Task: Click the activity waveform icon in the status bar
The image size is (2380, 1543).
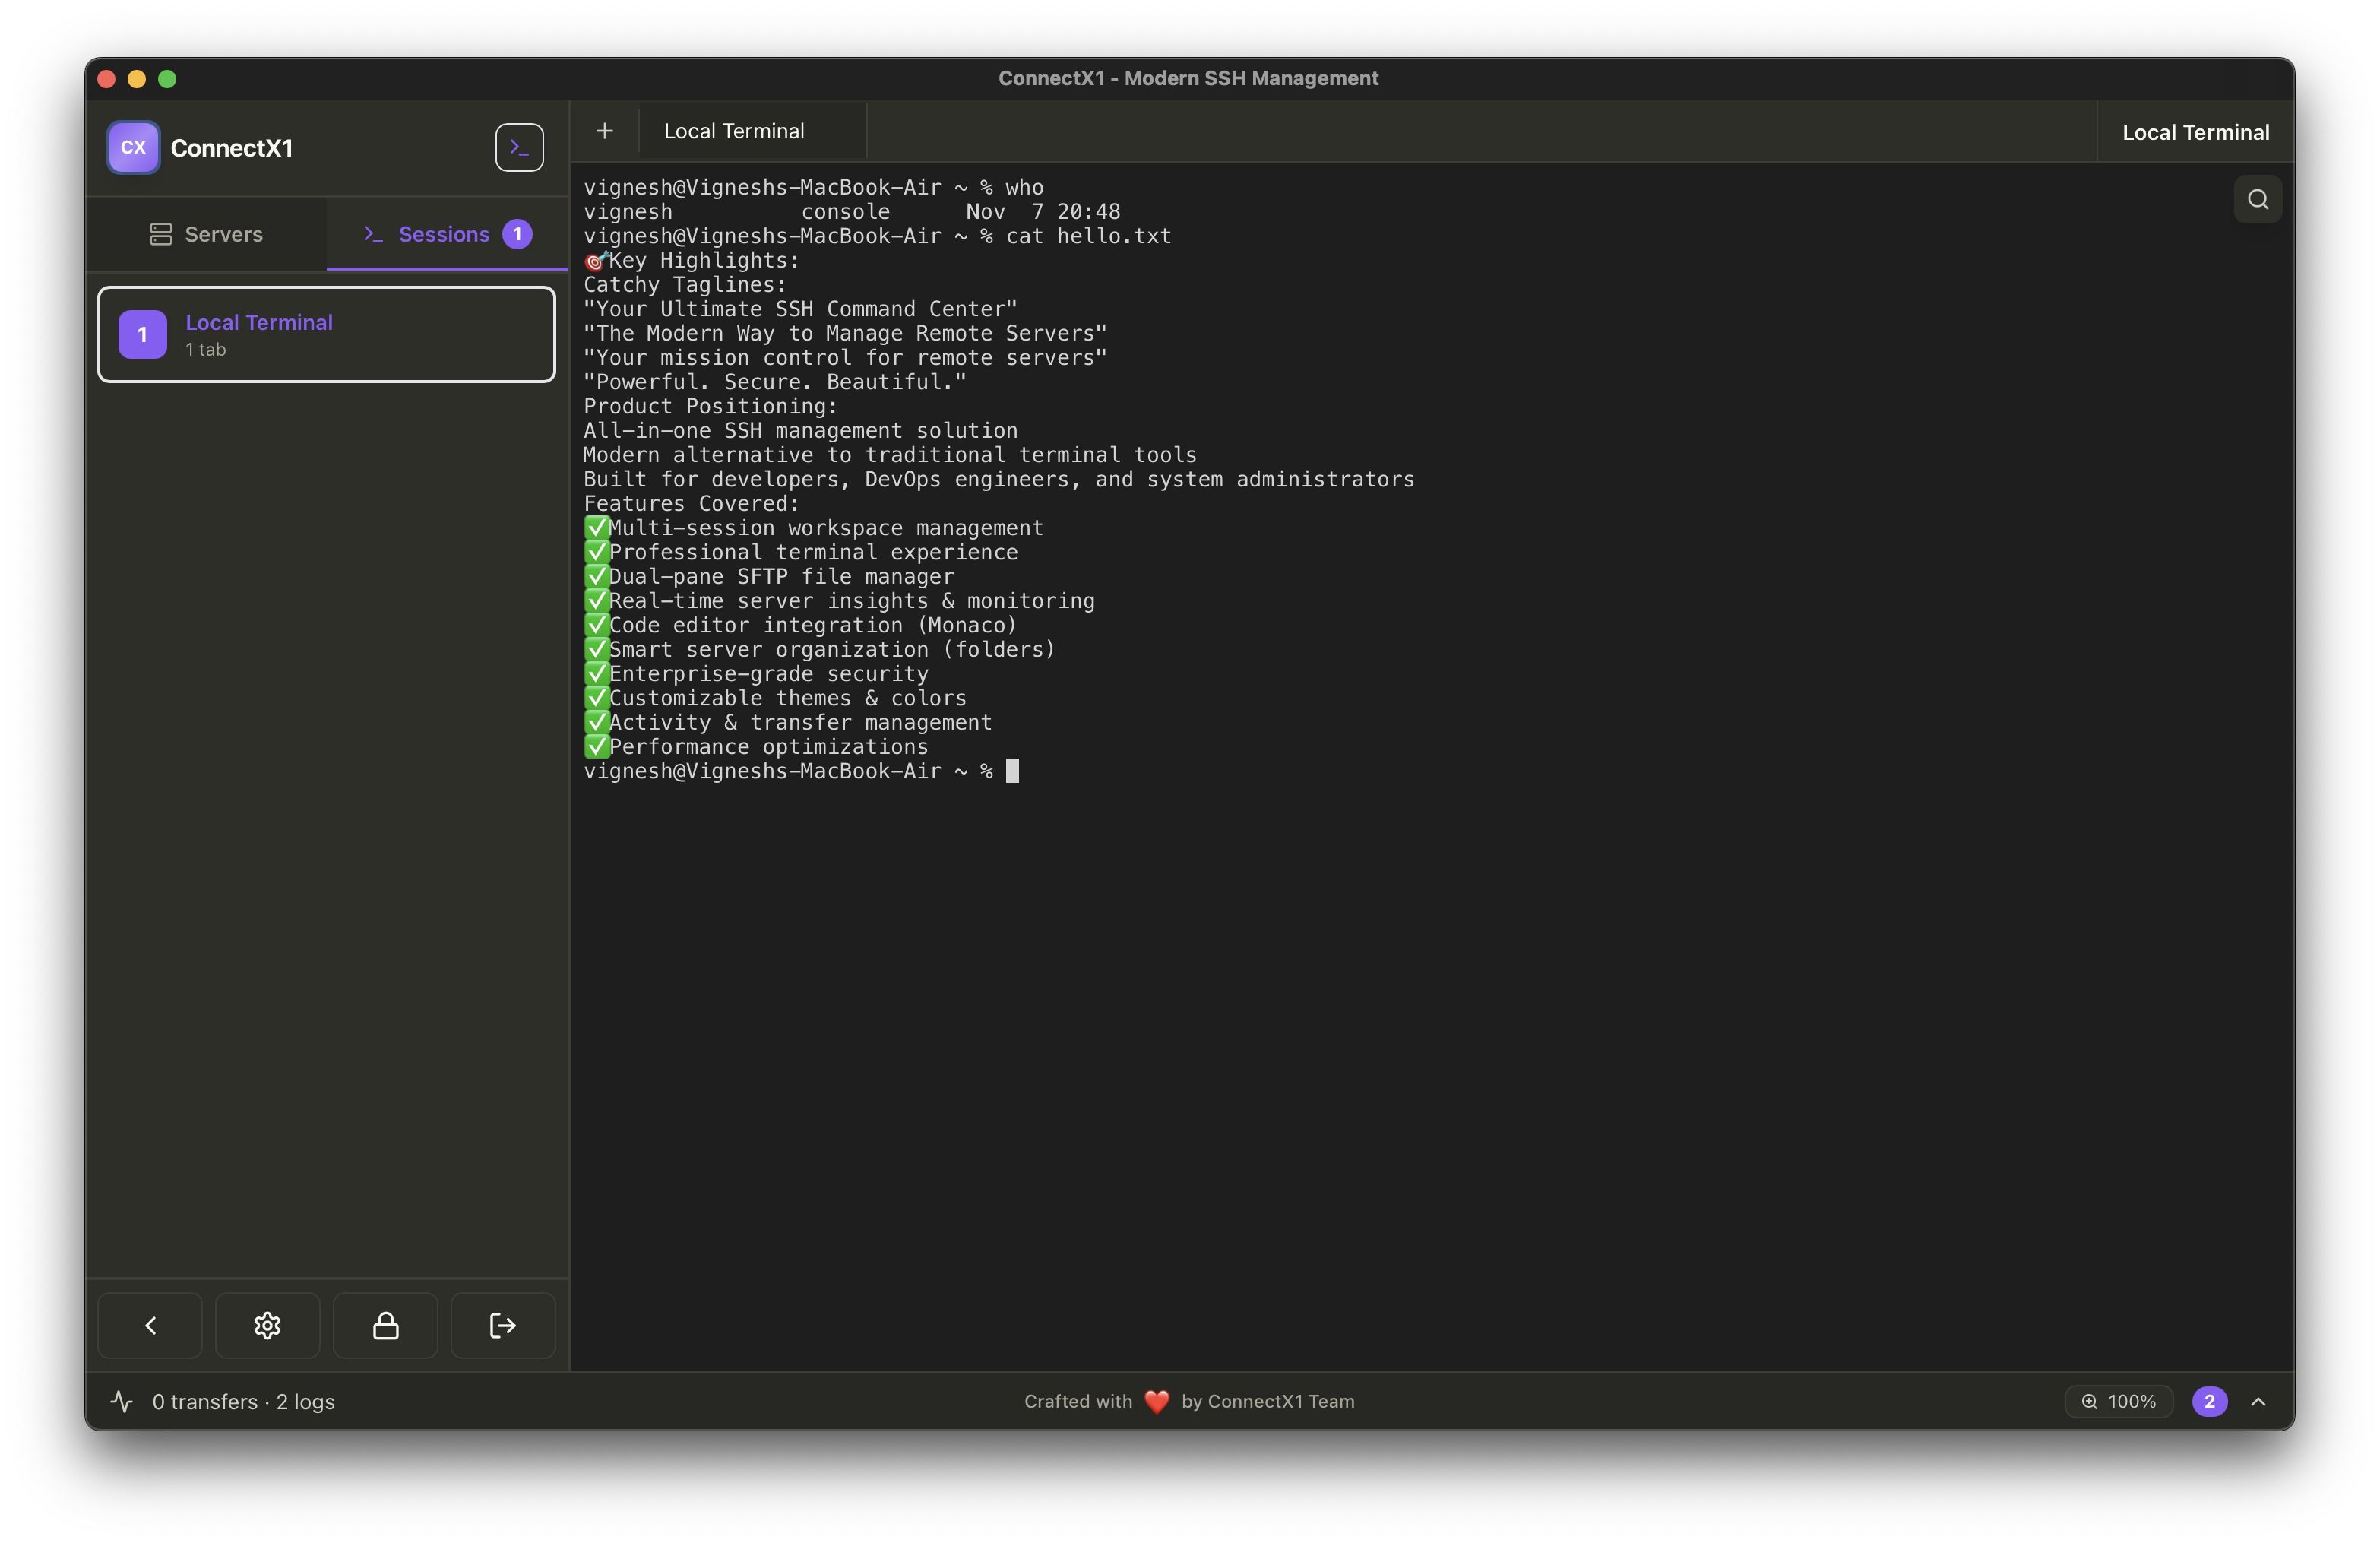Action: pyautogui.click(x=121, y=1401)
